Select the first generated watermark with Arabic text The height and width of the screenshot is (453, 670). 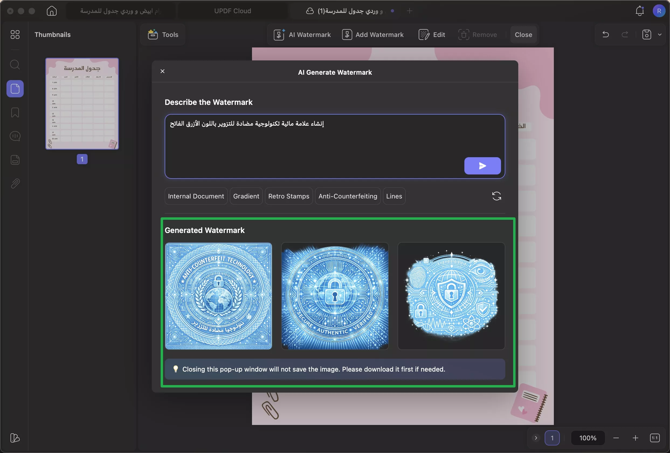click(x=218, y=296)
